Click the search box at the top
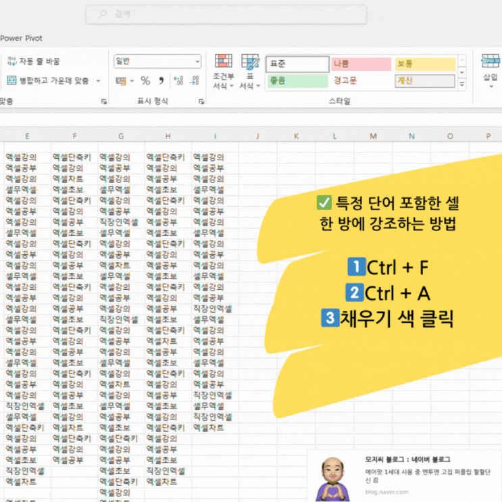The width and height of the screenshot is (502, 502). tap(226, 14)
